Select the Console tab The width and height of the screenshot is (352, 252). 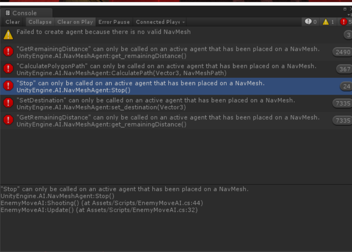26,13
